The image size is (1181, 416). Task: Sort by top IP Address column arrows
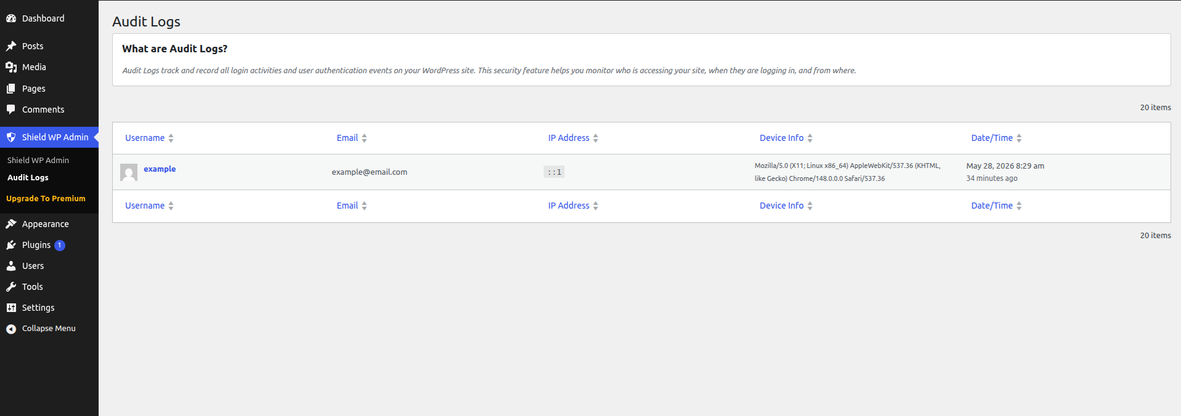click(x=595, y=138)
